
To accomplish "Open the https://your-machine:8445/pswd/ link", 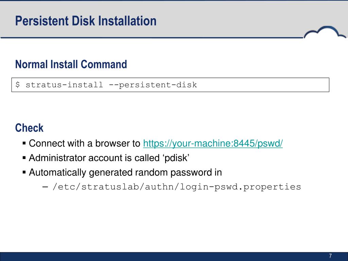I will (x=213, y=143).
